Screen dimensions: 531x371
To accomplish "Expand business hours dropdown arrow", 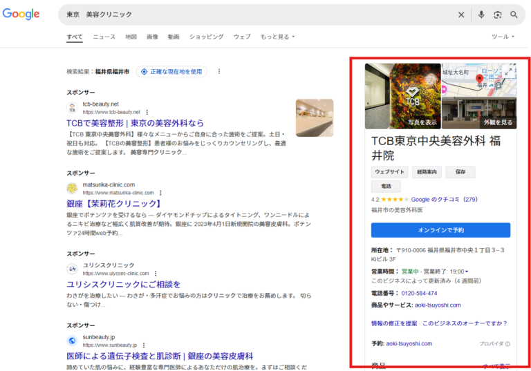I will pyautogui.click(x=467, y=272).
